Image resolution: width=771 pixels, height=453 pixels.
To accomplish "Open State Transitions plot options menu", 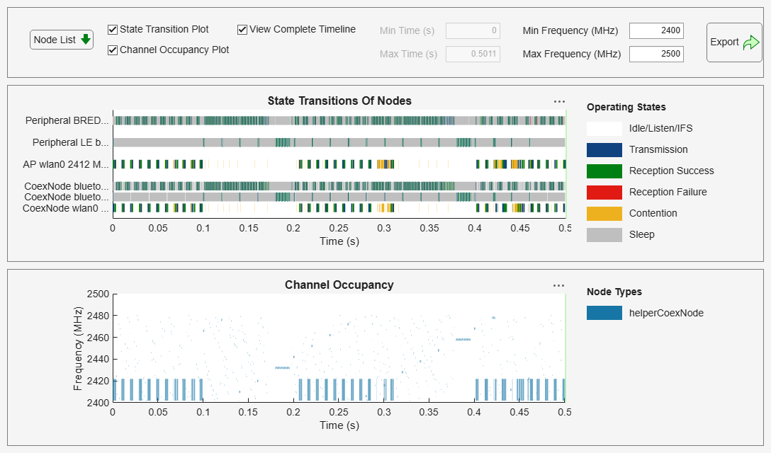I will click(559, 101).
